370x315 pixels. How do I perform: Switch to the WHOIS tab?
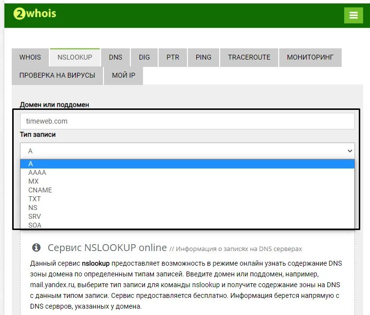(x=30, y=57)
